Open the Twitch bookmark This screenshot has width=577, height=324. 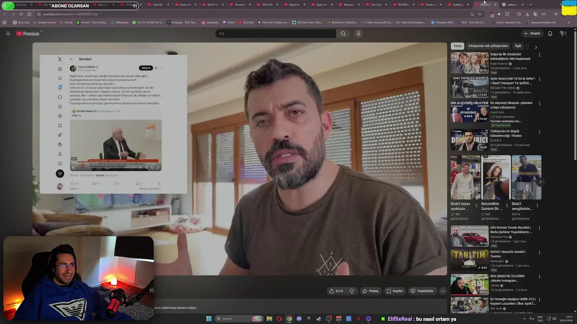(229, 22)
